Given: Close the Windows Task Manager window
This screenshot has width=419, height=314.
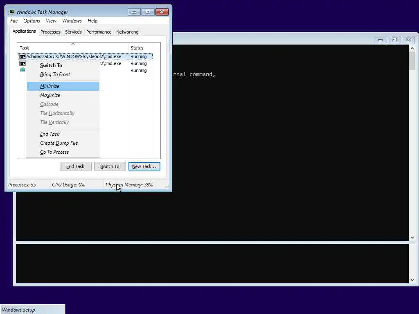Looking at the screenshot, I should (162, 12).
